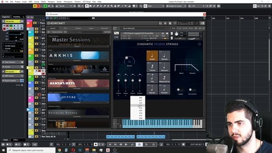Toggle global Solo S button in toolbar
This screenshot has width=272, height=153.
coord(38,6)
